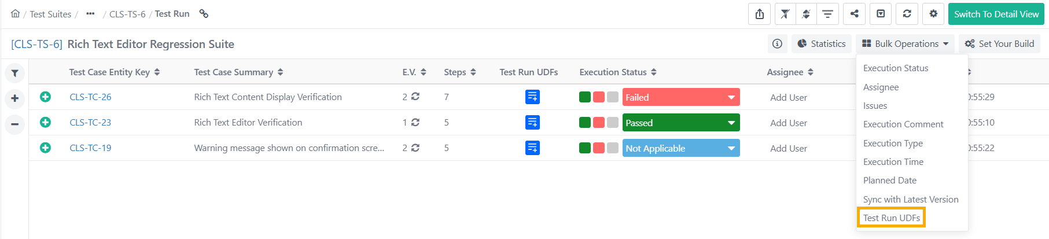
Task: Click Set Your Build button
Action: click(x=999, y=43)
